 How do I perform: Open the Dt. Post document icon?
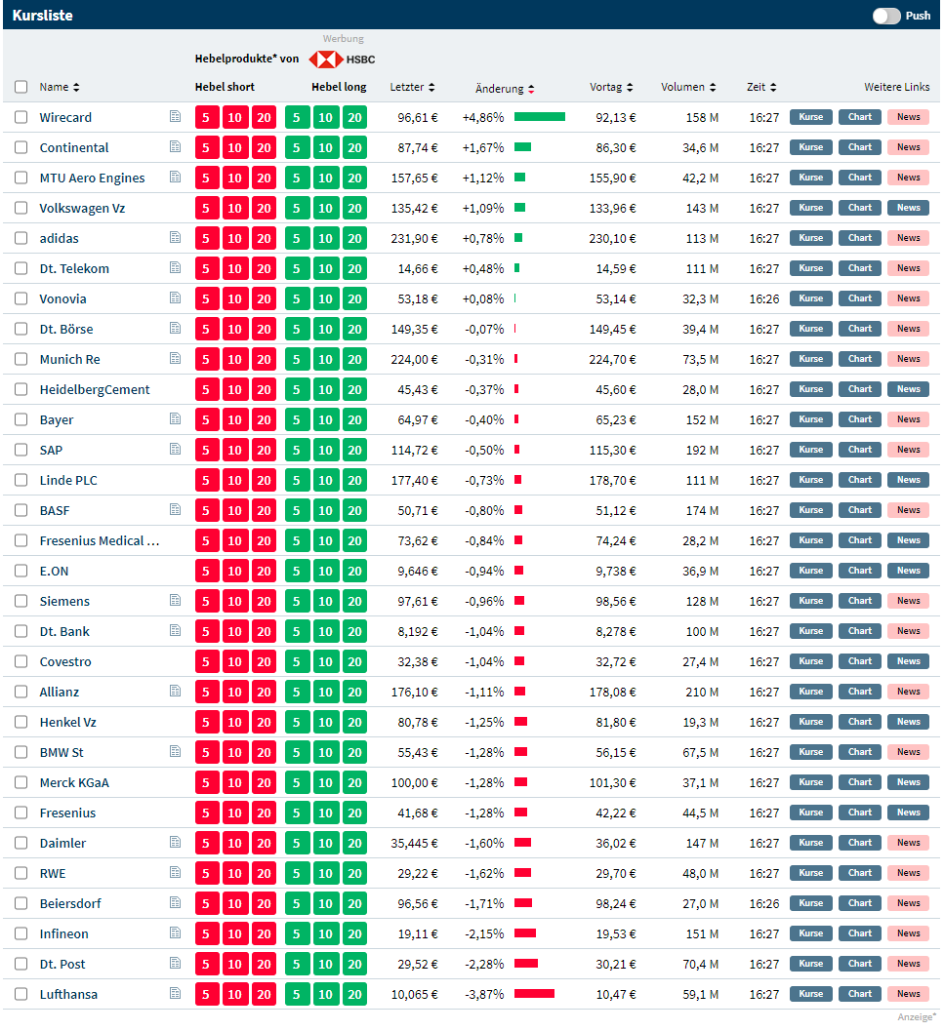[x=175, y=964]
